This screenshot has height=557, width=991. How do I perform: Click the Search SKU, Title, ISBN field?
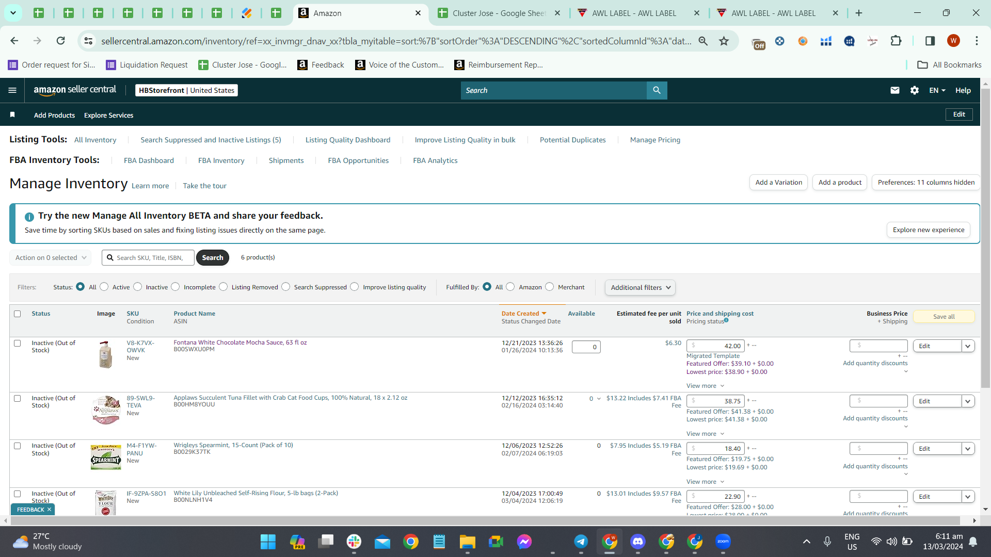148,257
